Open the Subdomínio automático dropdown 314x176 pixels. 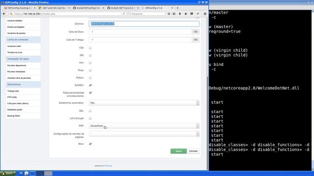click(144, 103)
